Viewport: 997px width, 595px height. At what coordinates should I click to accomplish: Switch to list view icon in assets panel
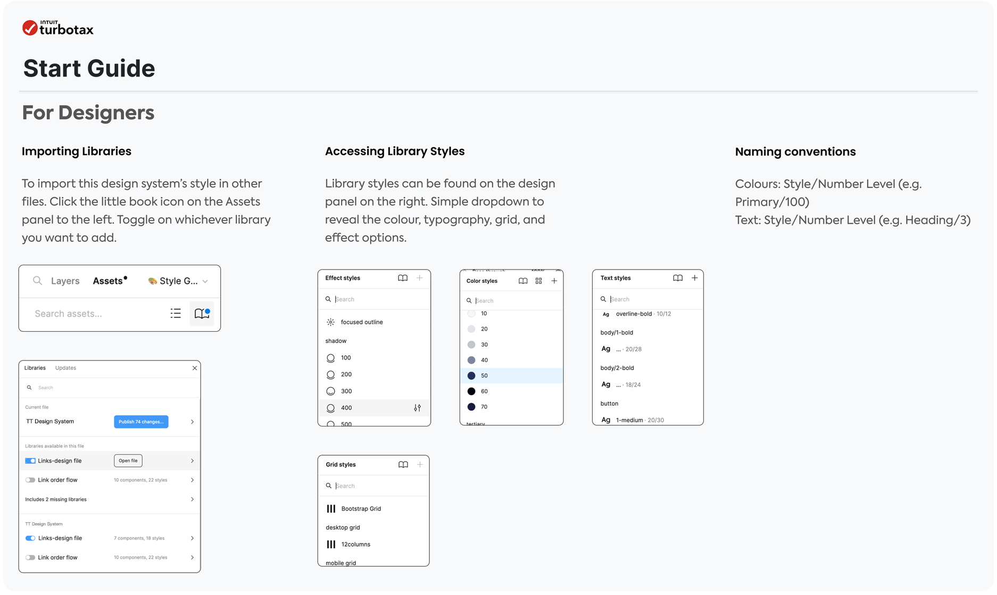point(176,313)
